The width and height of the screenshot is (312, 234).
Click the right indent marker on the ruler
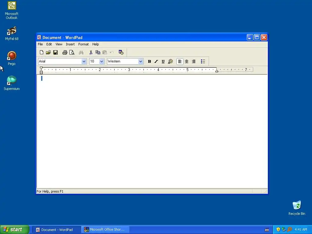(x=217, y=71)
